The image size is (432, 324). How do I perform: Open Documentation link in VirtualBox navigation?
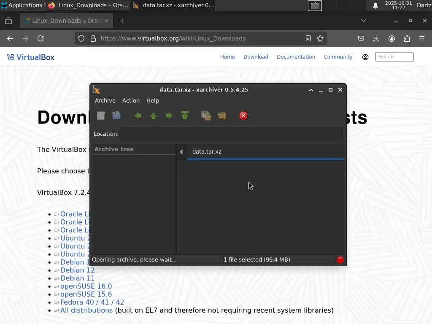point(296,57)
